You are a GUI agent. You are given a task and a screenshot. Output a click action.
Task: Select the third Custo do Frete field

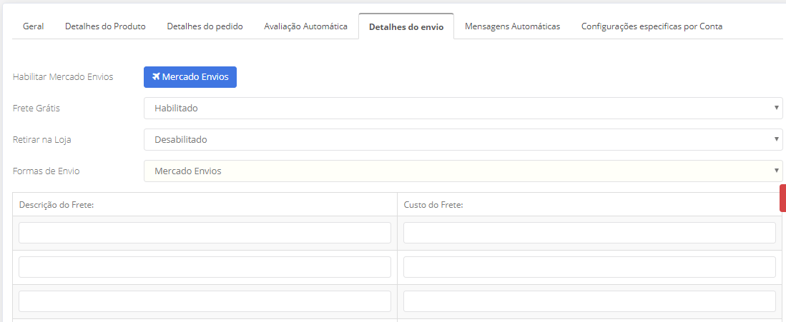pos(589,301)
